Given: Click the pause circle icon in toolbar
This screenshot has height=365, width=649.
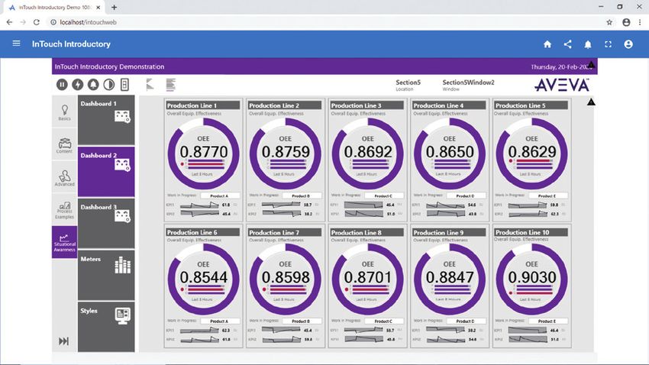Looking at the screenshot, I should pyautogui.click(x=62, y=85).
